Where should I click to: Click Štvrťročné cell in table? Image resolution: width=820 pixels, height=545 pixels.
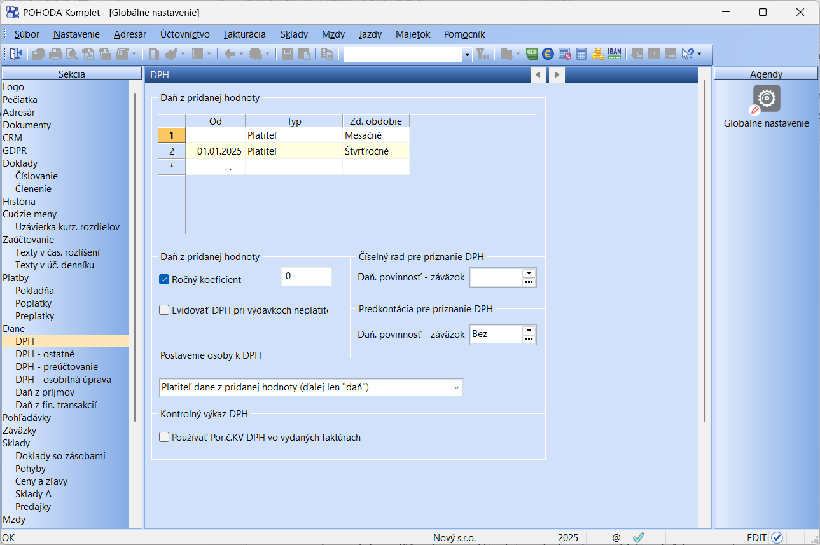pos(376,151)
